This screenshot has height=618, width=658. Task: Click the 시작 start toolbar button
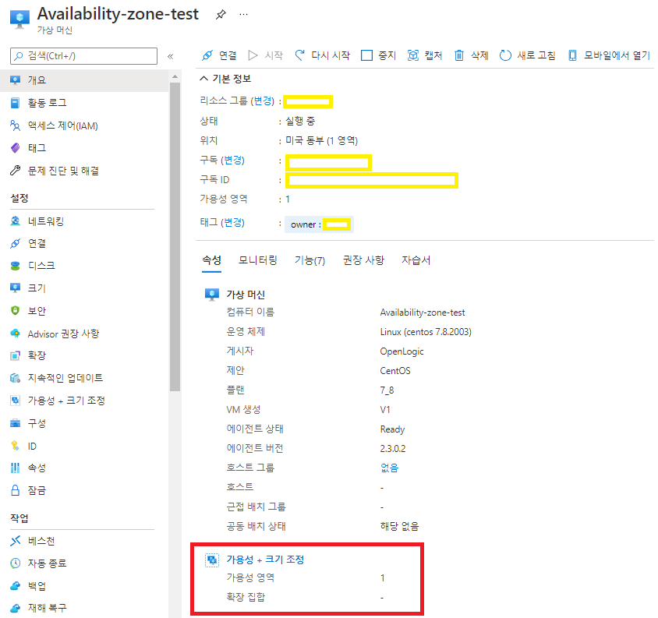pos(266,55)
